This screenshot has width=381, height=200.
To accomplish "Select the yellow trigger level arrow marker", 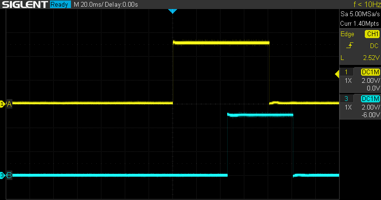I will tap(337, 72).
